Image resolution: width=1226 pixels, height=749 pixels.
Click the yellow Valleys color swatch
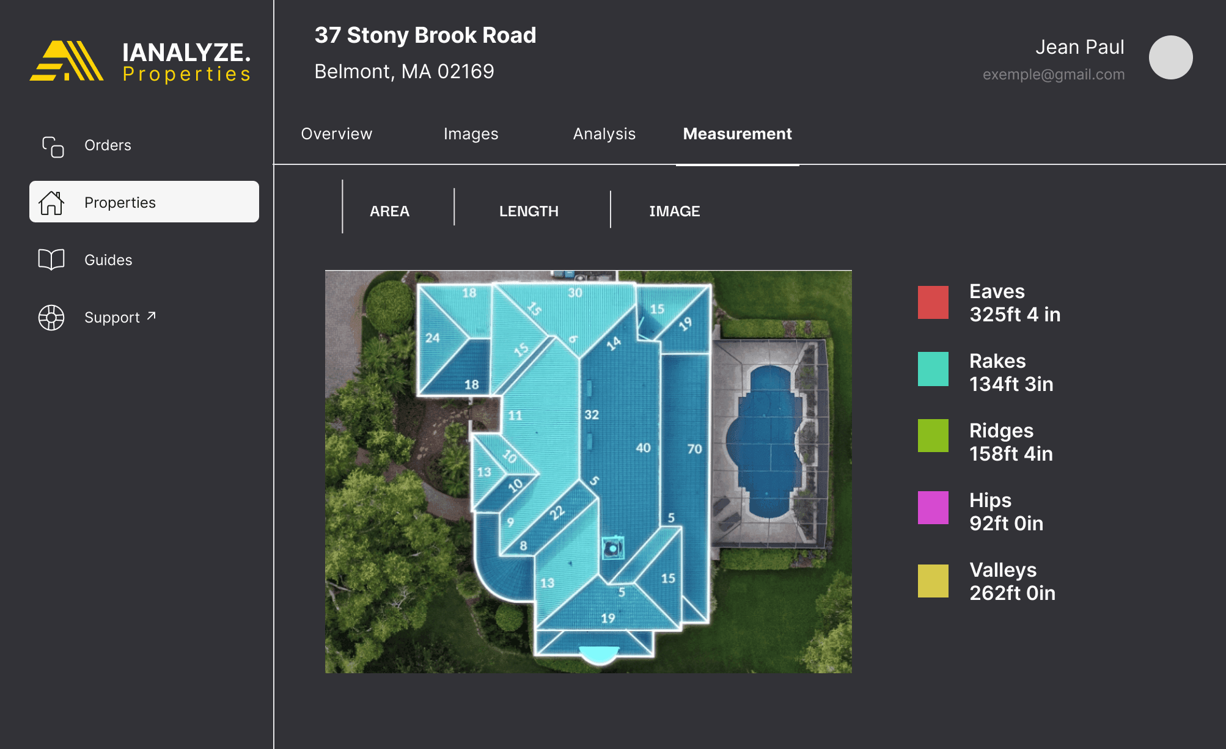(x=933, y=580)
